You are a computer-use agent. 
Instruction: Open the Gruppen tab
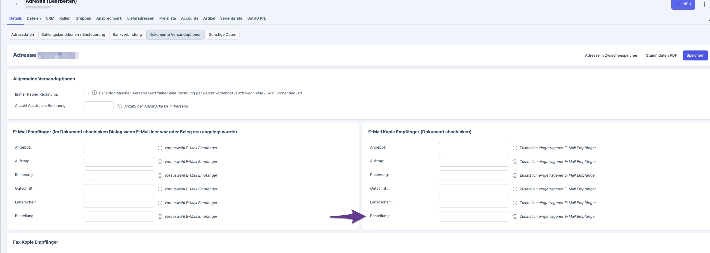[83, 18]
